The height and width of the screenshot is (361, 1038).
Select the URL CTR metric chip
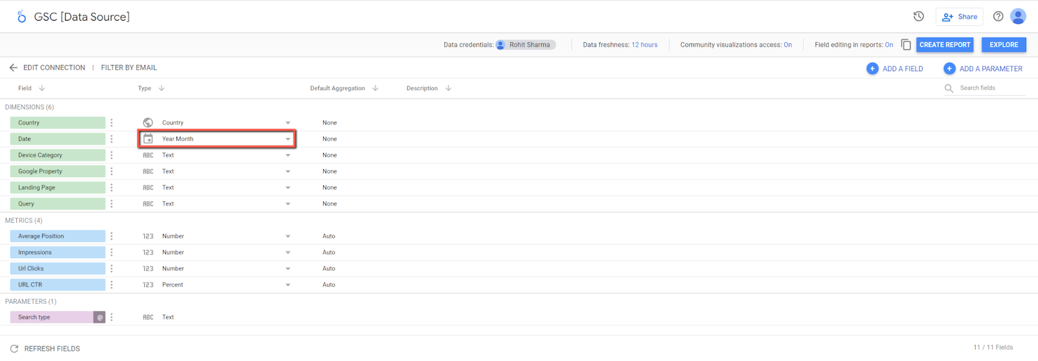click(x=58, y=285)
